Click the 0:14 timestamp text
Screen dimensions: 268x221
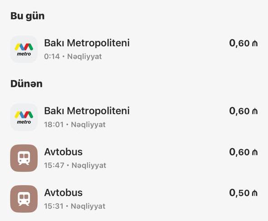[52, 56]
